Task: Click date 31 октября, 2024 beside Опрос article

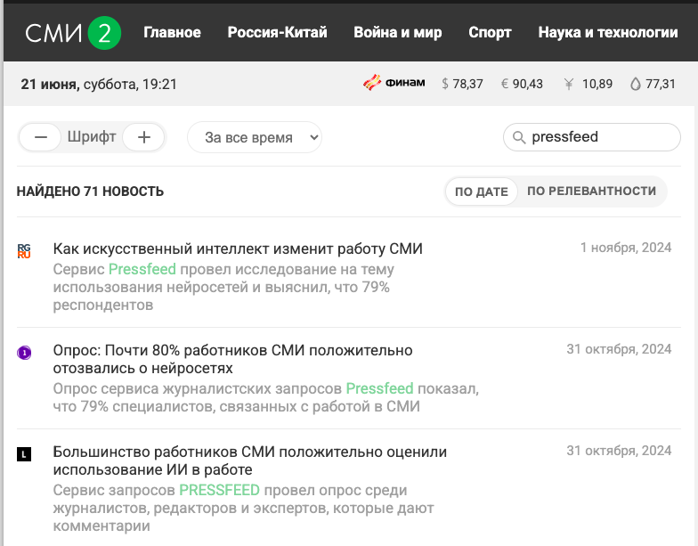Action: [x=619, y=349]
